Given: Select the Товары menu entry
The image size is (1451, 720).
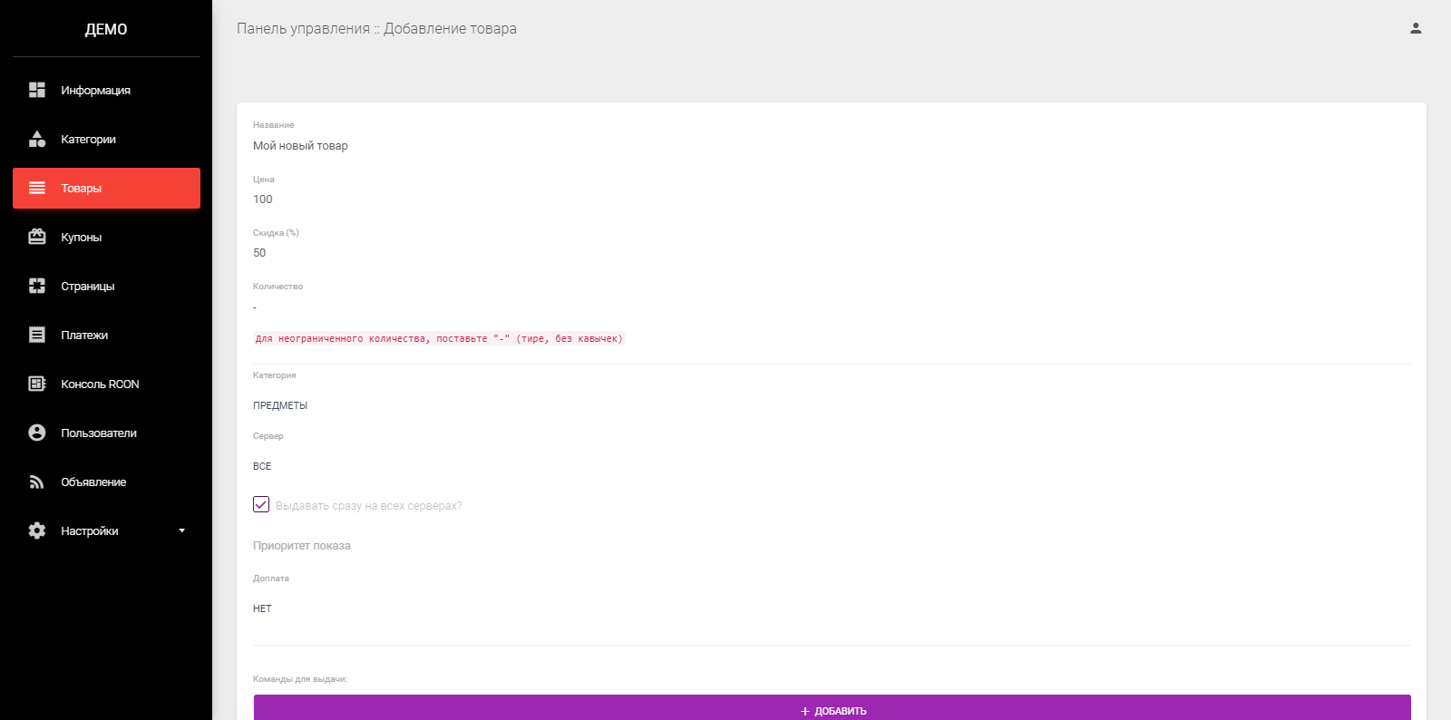Looking at the screenshot, I should click(x=106, y=188).
